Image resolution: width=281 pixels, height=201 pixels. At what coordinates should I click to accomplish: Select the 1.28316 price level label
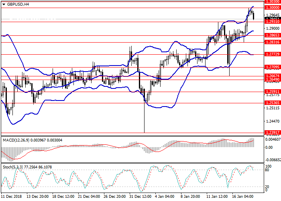tap(272, 42)
